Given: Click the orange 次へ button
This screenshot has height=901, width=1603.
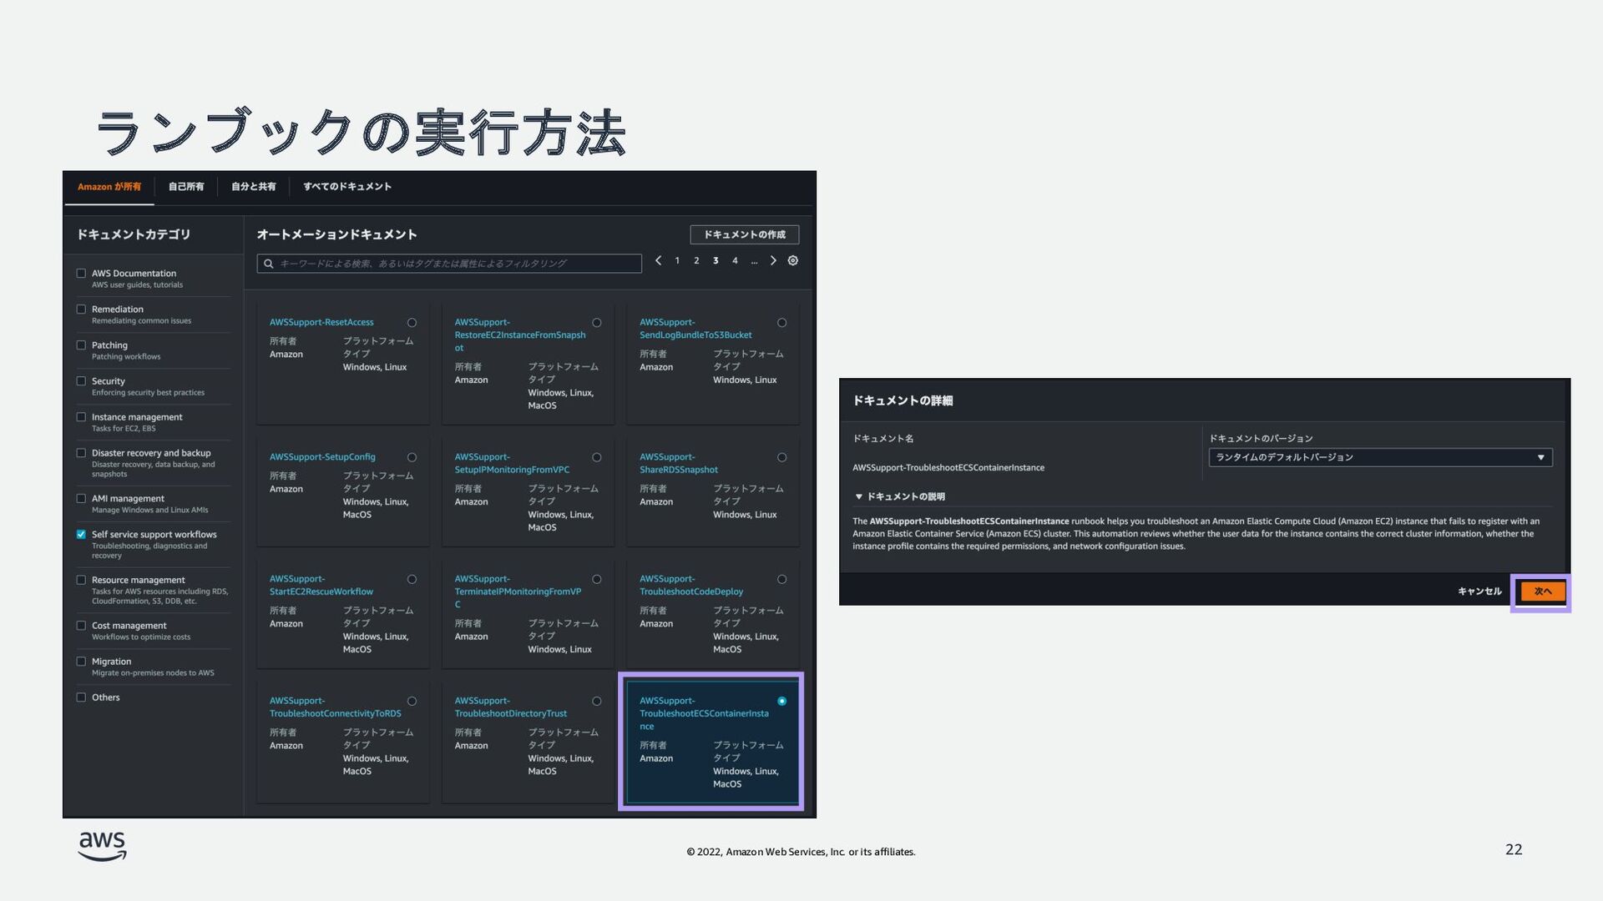Looking at the screenshot, I should [x=1542, y=591].
